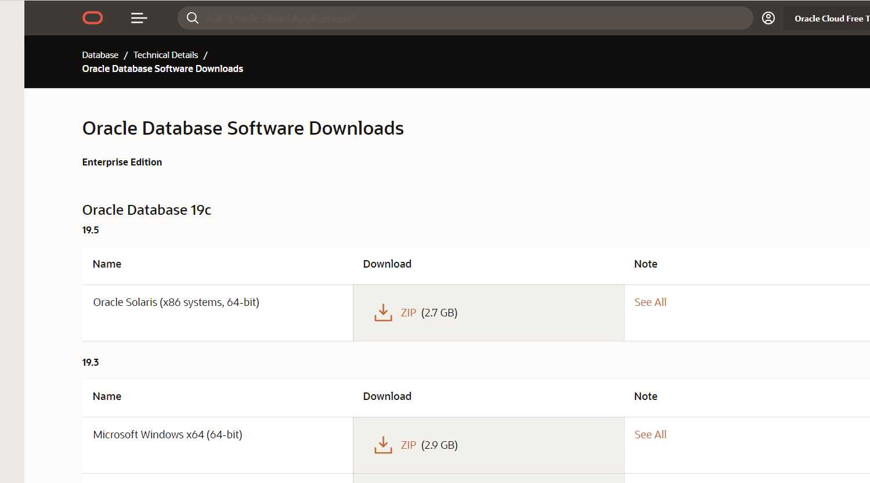Click the download arrow icon for Oracle Solaris
Image resolution: width=870 pixels, height=483 pixels.
pos(383,312)
